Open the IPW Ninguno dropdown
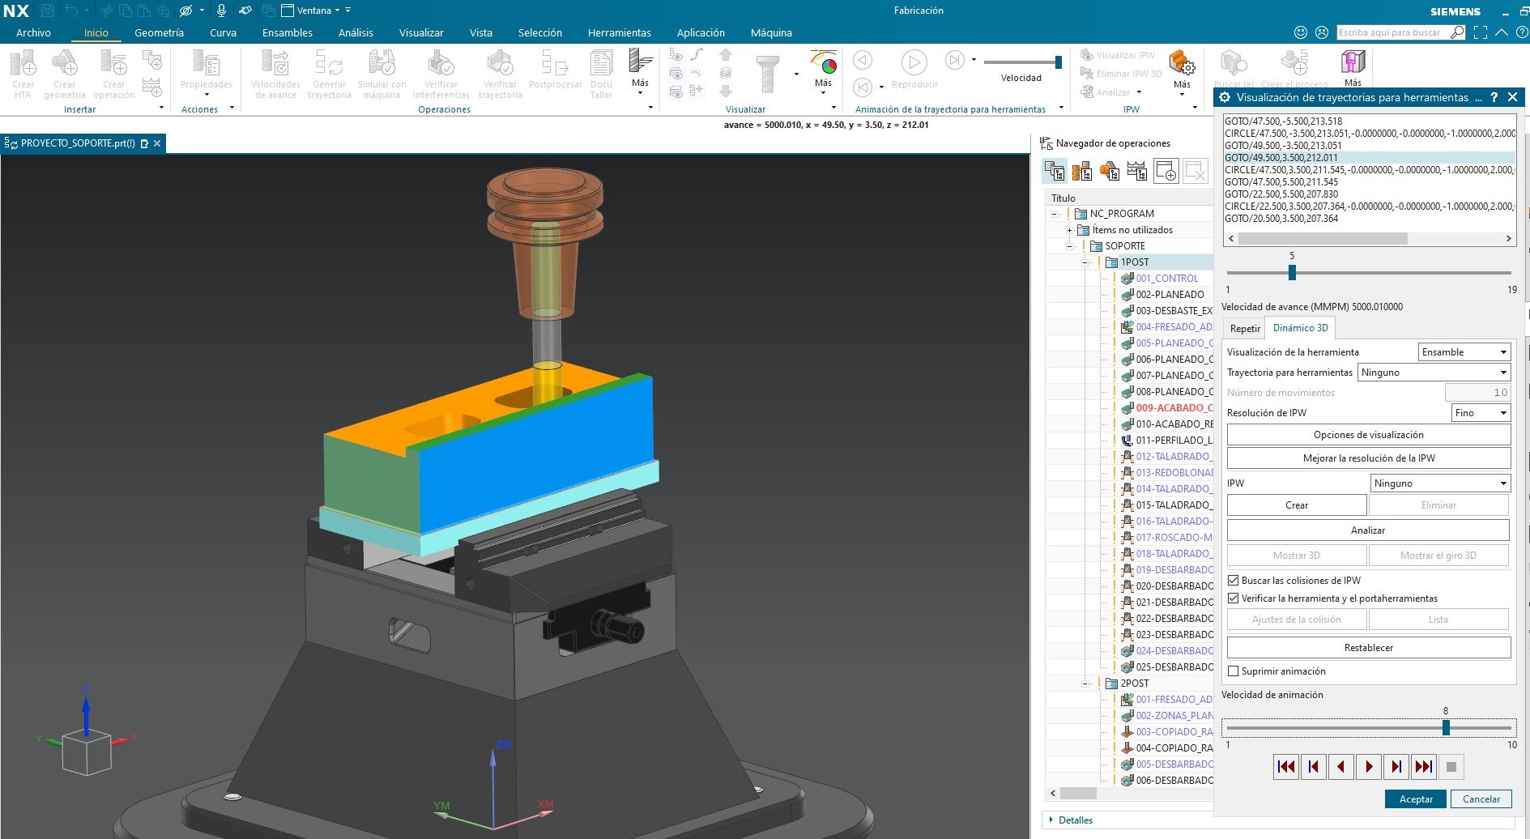Viewport: 1530px width, 839px height. (1441, 483)
